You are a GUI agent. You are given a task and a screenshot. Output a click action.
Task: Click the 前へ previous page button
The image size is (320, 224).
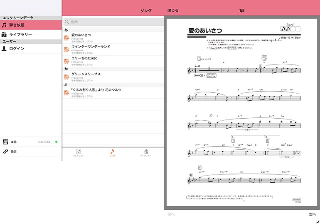pos(171,214)
